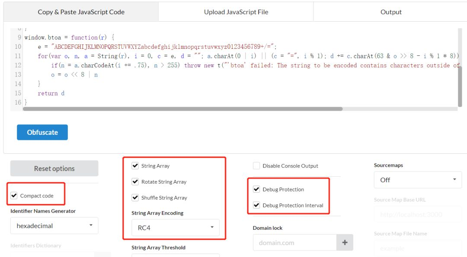Click the domain.com input field

pos(294,243)
